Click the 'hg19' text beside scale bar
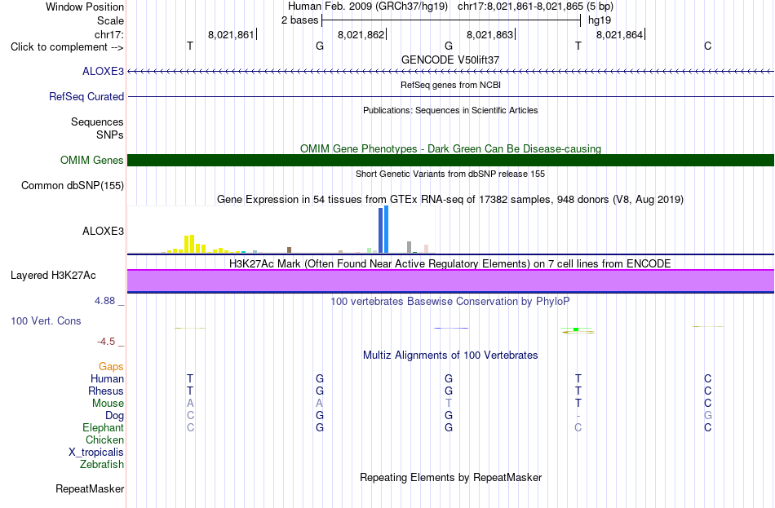Viewport: 775px width, 508px height. 600,20
